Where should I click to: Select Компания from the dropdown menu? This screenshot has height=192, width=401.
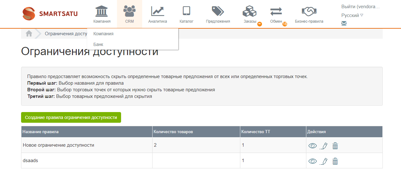tap(103, 34)
